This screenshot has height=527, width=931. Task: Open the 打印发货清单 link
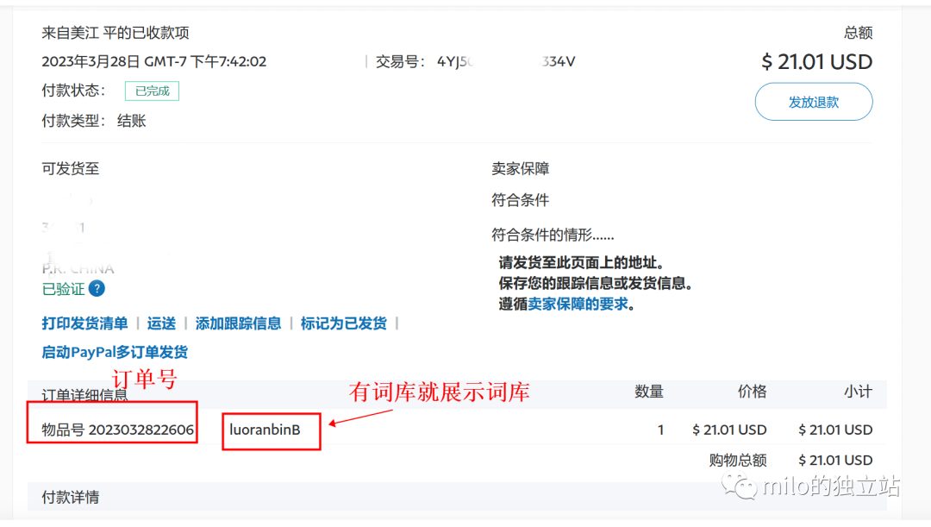pyautogui.click(x=84, y=323)
